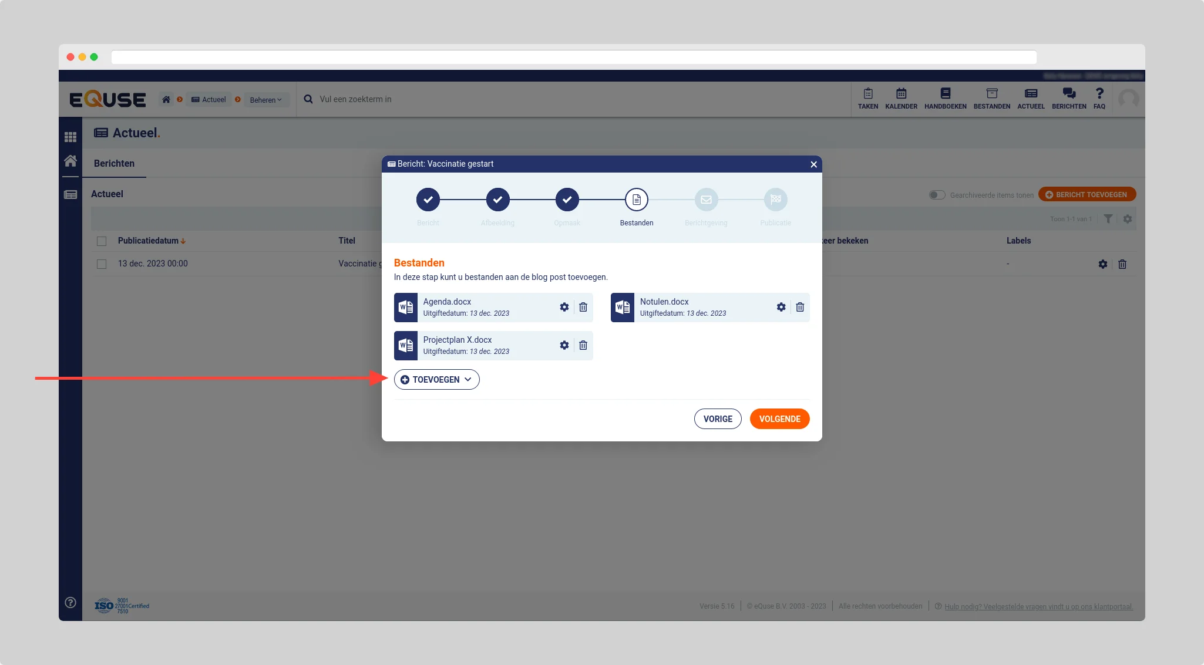Open the FAQ question mark icon

pos(1099,98)
